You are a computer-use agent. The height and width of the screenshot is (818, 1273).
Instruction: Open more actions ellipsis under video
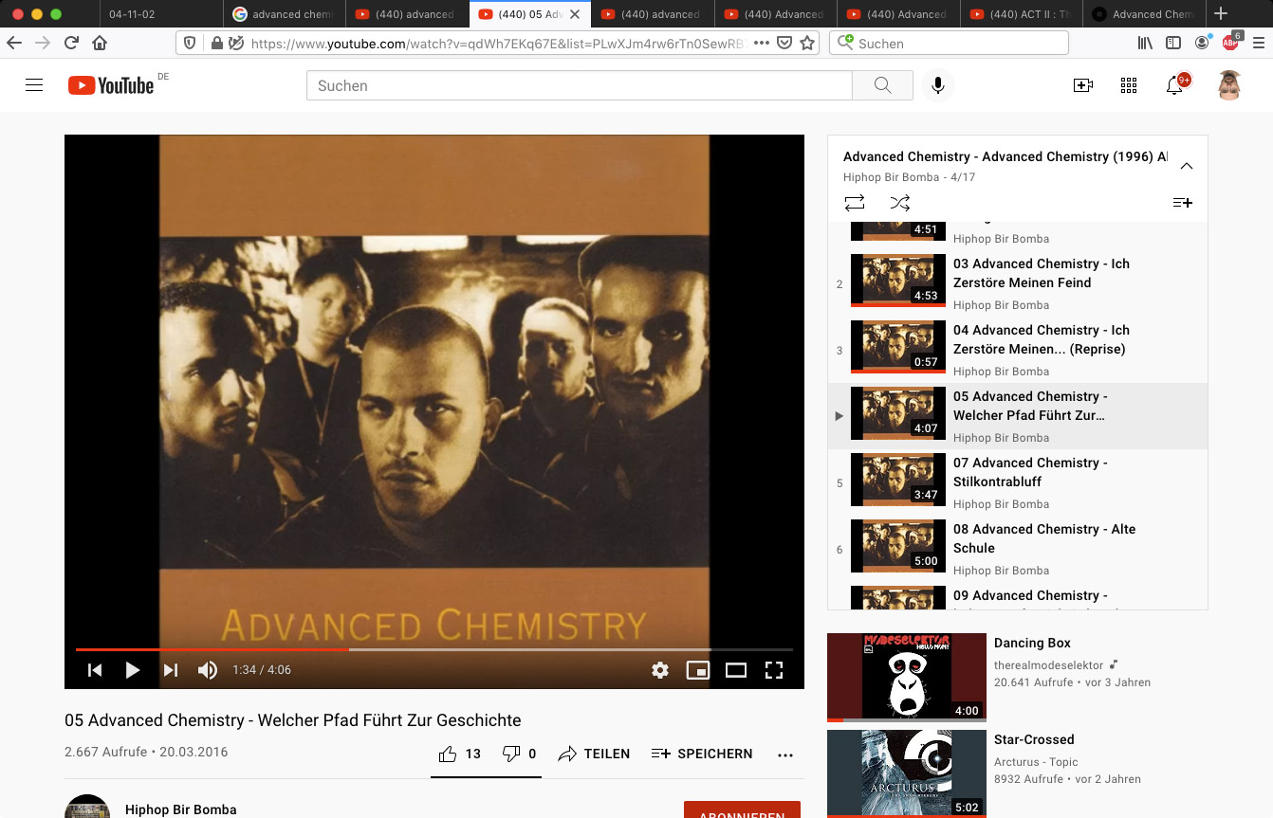[x=784, y=754]
